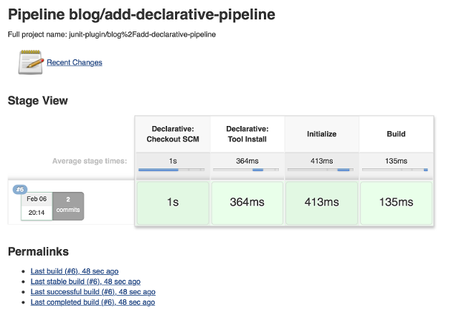
Task: Open the Last successful build (#6) permalink
Action: point(93,292)
